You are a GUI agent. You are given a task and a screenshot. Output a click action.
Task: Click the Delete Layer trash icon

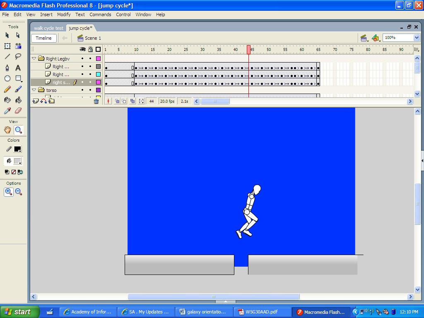coord(96,101)
